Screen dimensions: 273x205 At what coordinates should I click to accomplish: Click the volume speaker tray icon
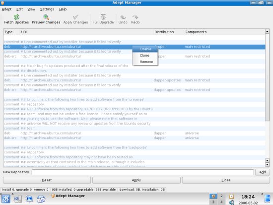coord(232,202)
